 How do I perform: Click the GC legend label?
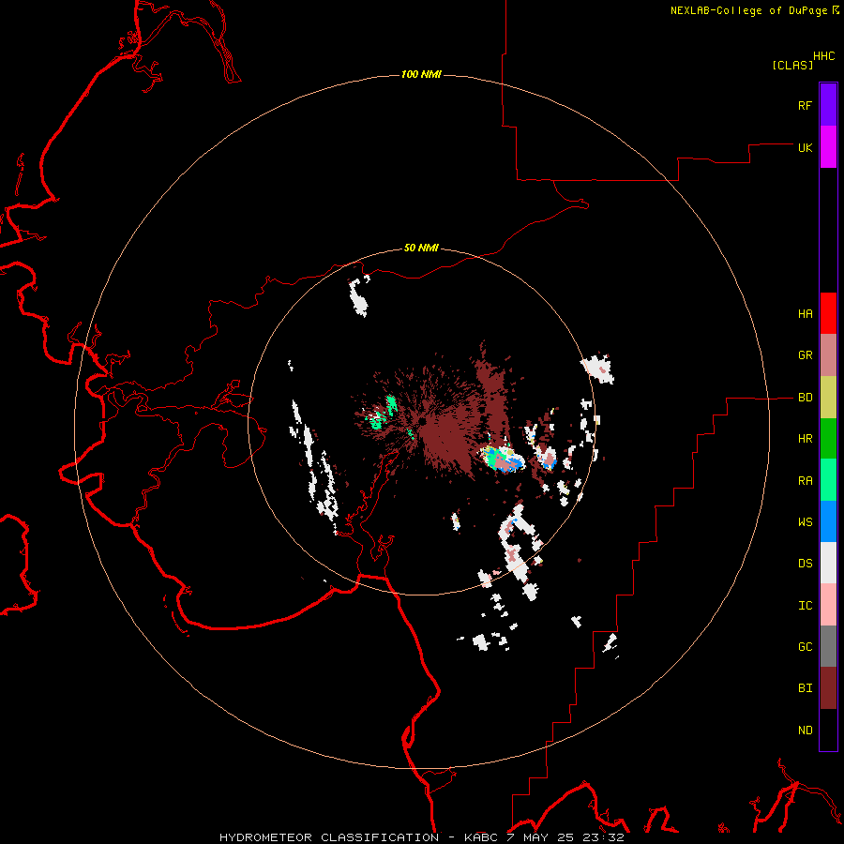coord(805,647)
